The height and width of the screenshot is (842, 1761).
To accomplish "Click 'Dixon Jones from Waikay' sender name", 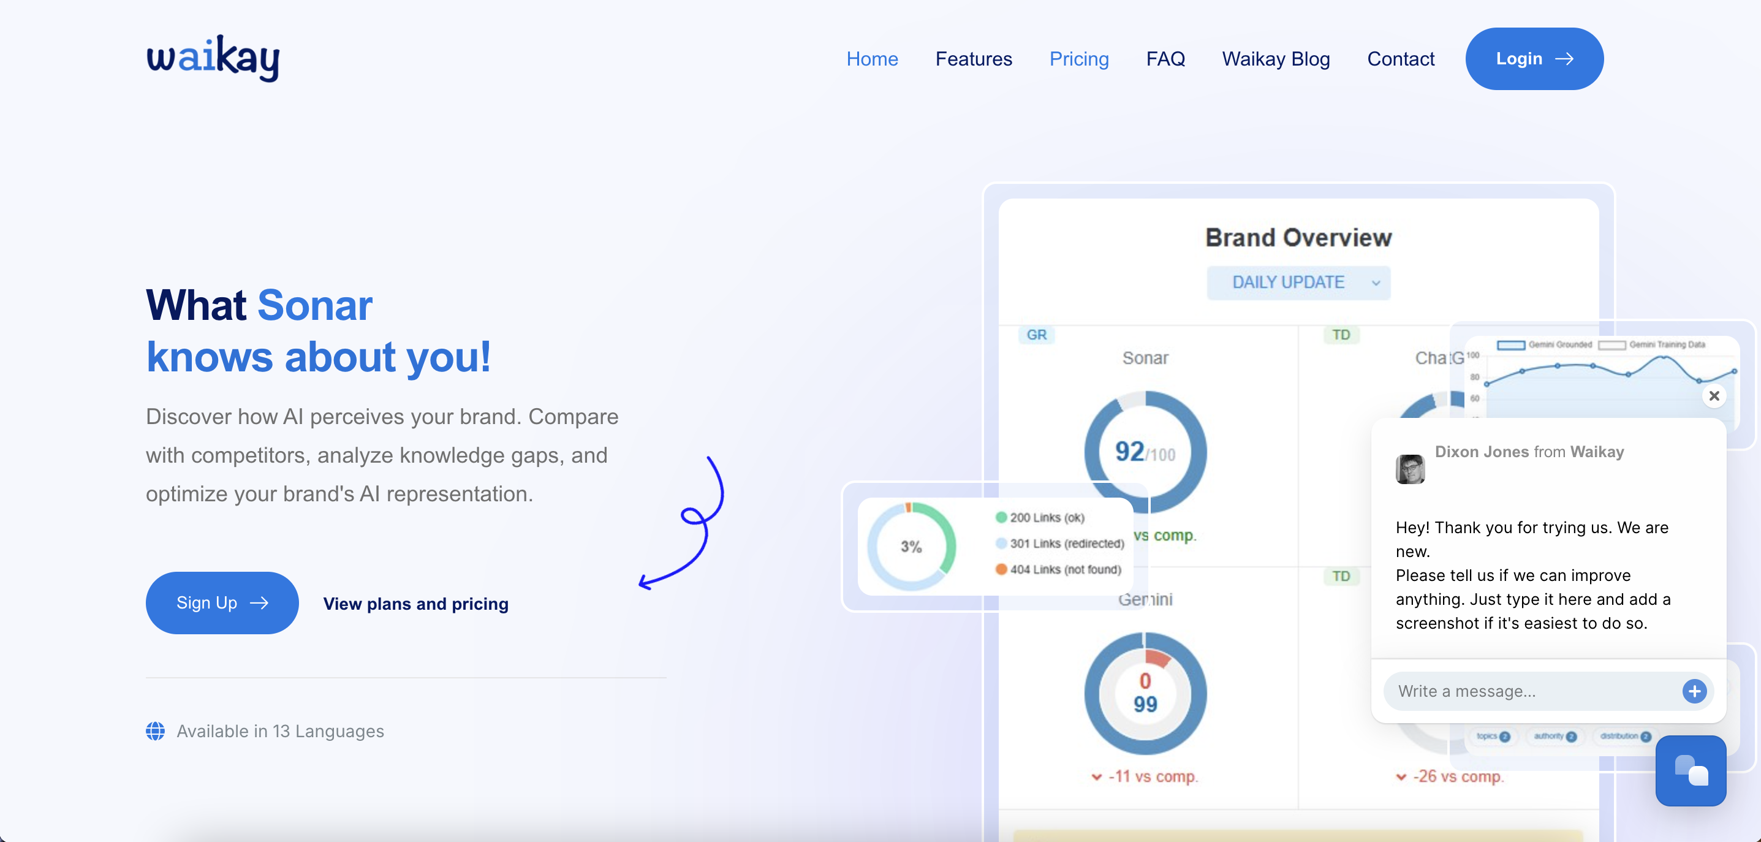I will [1529, 452].
